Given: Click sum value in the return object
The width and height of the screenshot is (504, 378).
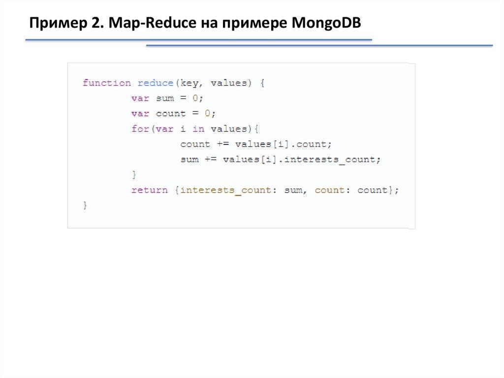Looking at the screenshot, I should [293, 190].
